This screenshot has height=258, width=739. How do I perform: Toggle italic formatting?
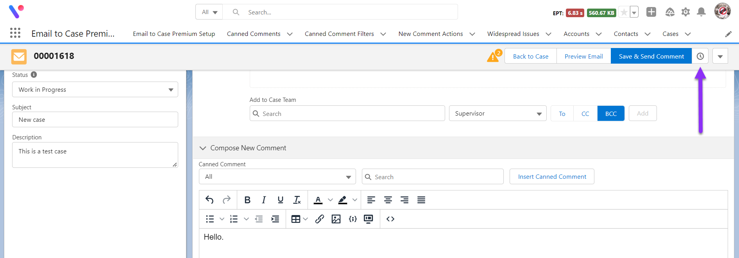point(264,200)
